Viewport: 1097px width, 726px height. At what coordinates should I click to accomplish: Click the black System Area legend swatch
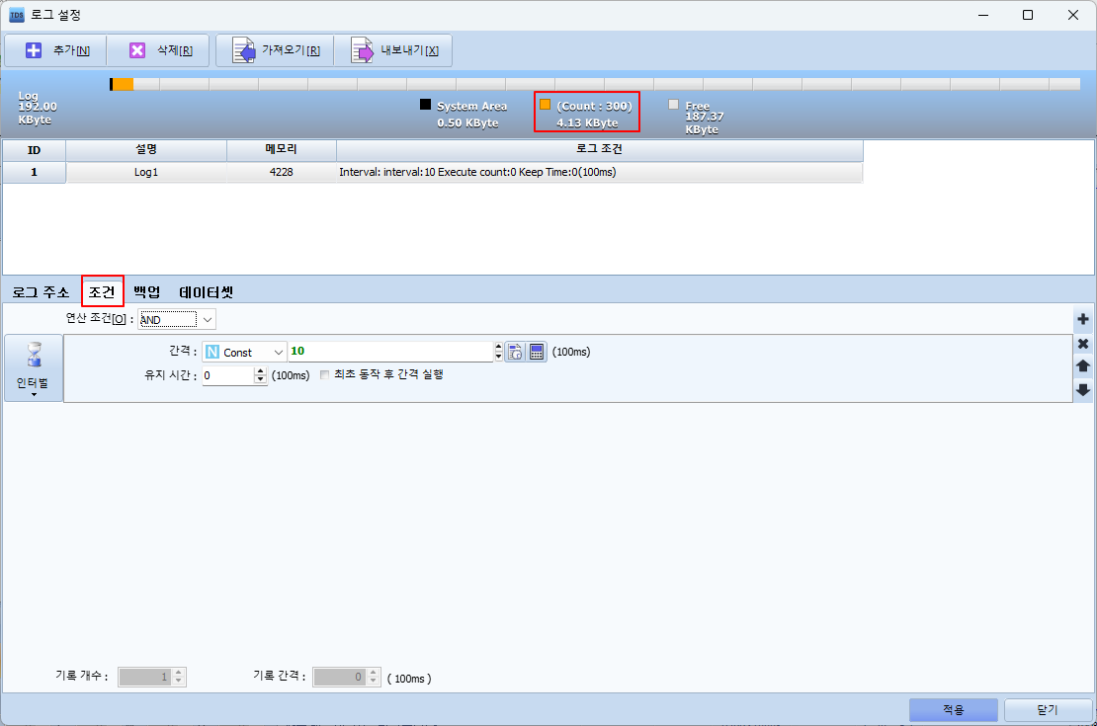point(425,105)
